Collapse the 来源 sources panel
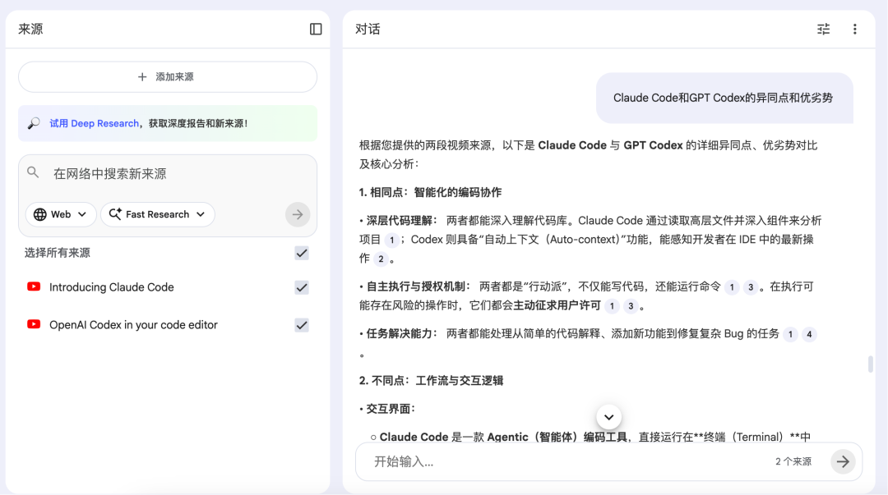 pos(315,29)
